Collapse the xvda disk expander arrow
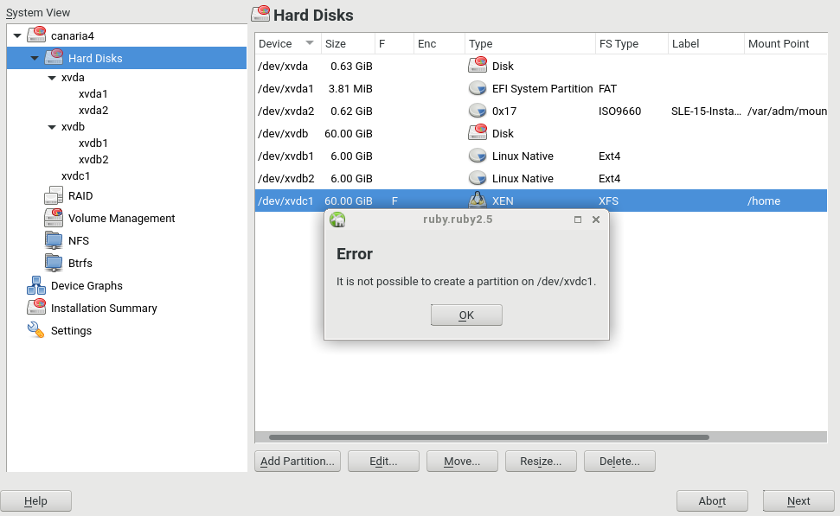This screenshot has height=516, width=840. click(52, 78)
